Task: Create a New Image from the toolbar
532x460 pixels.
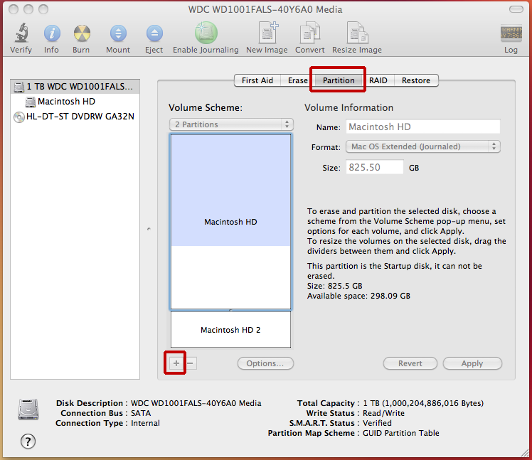Action: pyautogui.click(x=268, y=33)
